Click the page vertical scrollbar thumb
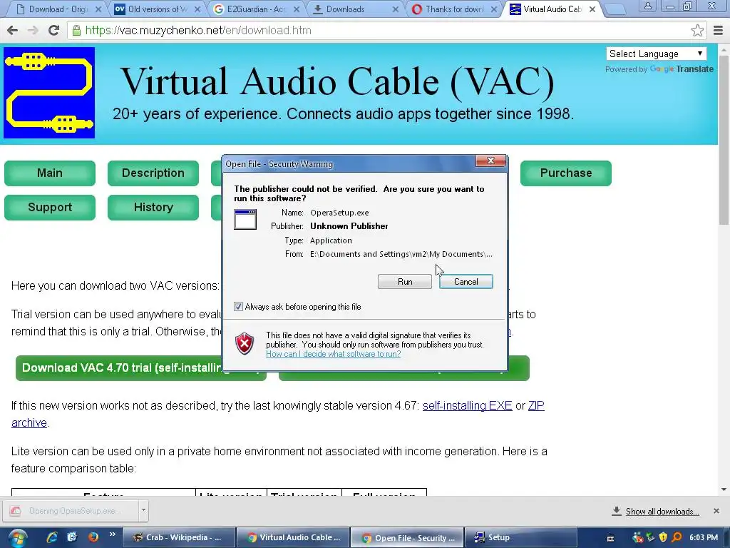This screenshot has width=730, height=548. coord(724,139)
